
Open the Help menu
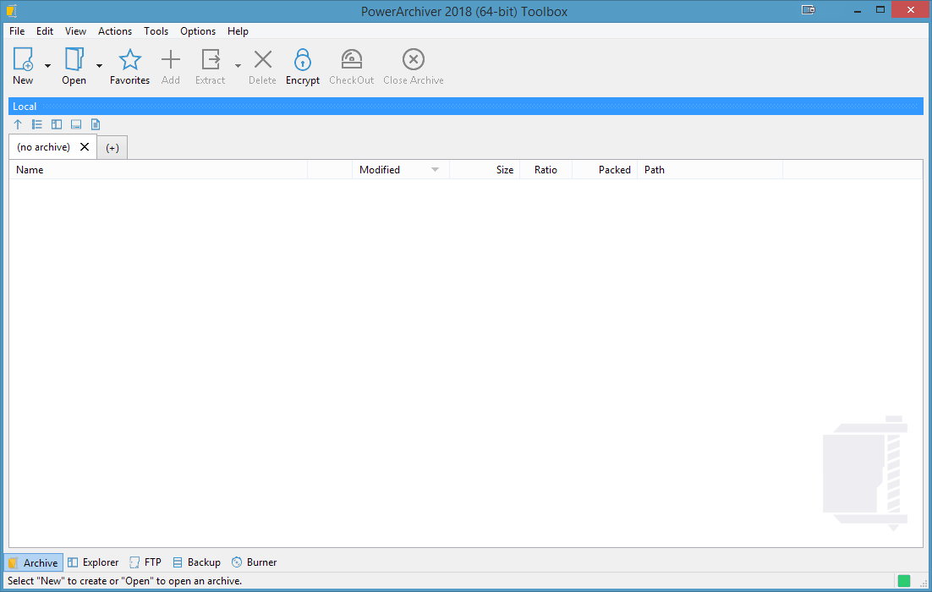(238, 31)
